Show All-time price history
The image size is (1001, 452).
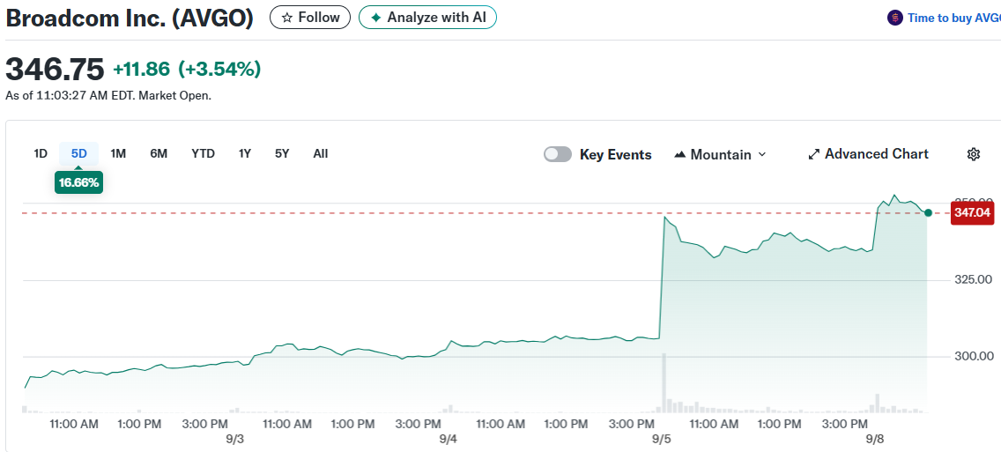pyautogui.click(x=321, y=154)
